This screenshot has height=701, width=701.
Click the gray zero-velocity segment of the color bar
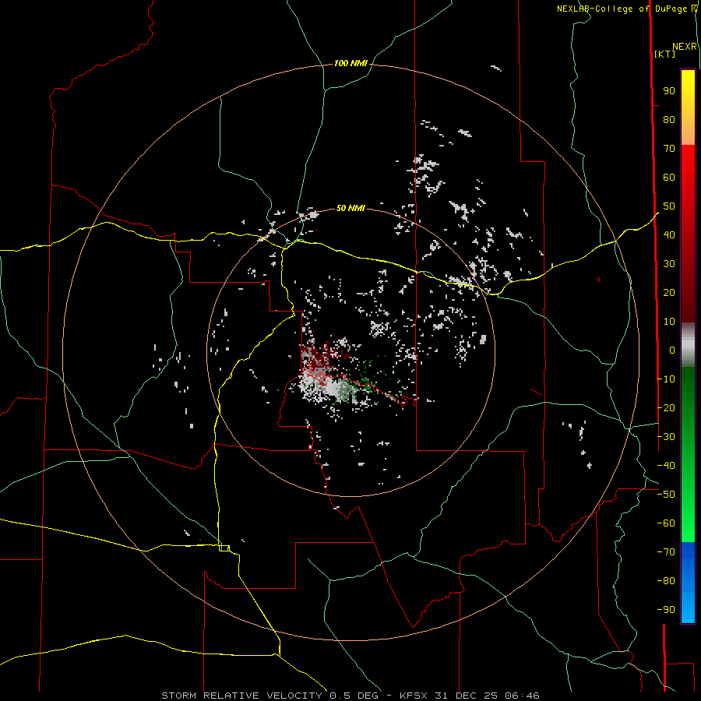click(688, 345)
